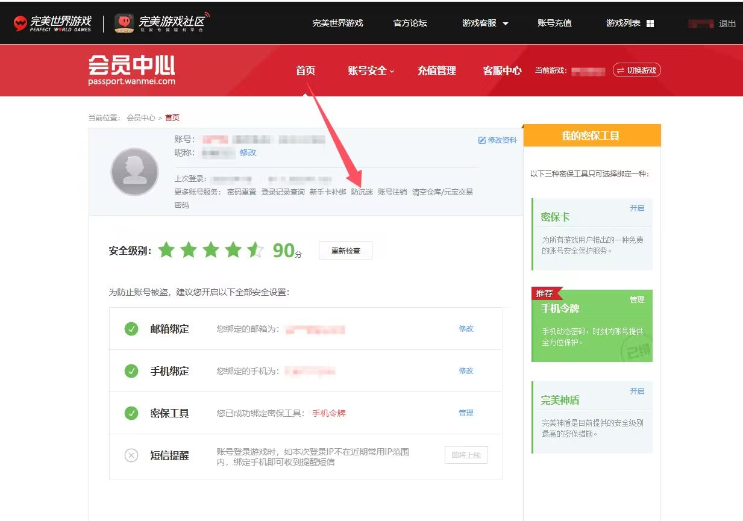The image size is (743, 521).
Task: Open the 完美游戏社区 logo link
Action: point(161,23)
